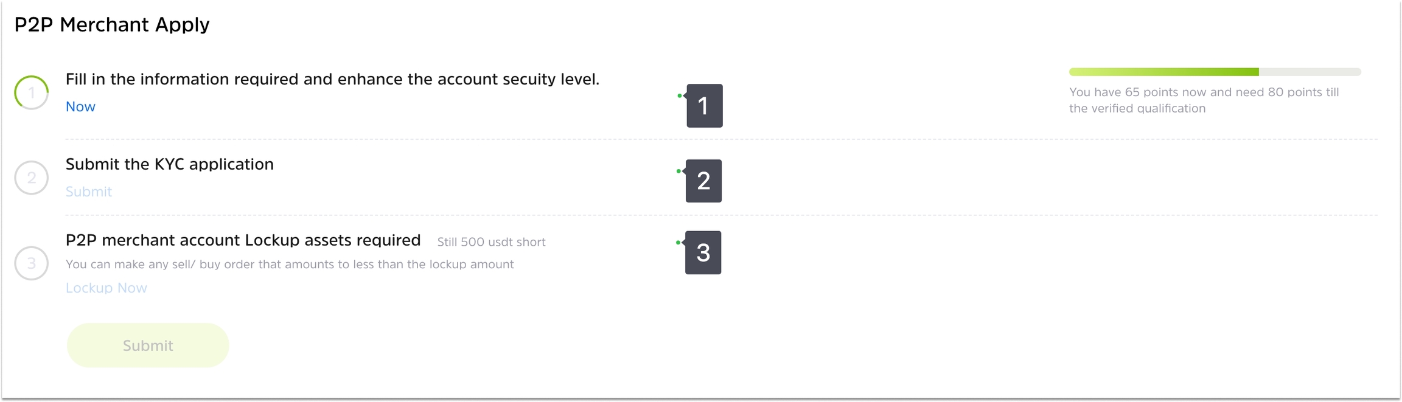Click the dark annotation badge numbered 3
Image resolution: width=1402 pixels, height=402 pixels.
(x=703, y=252)
